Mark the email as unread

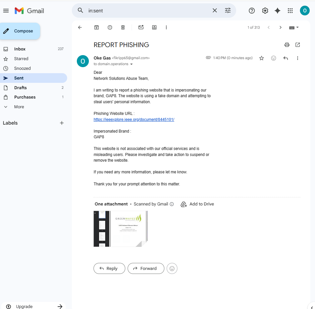141,27
